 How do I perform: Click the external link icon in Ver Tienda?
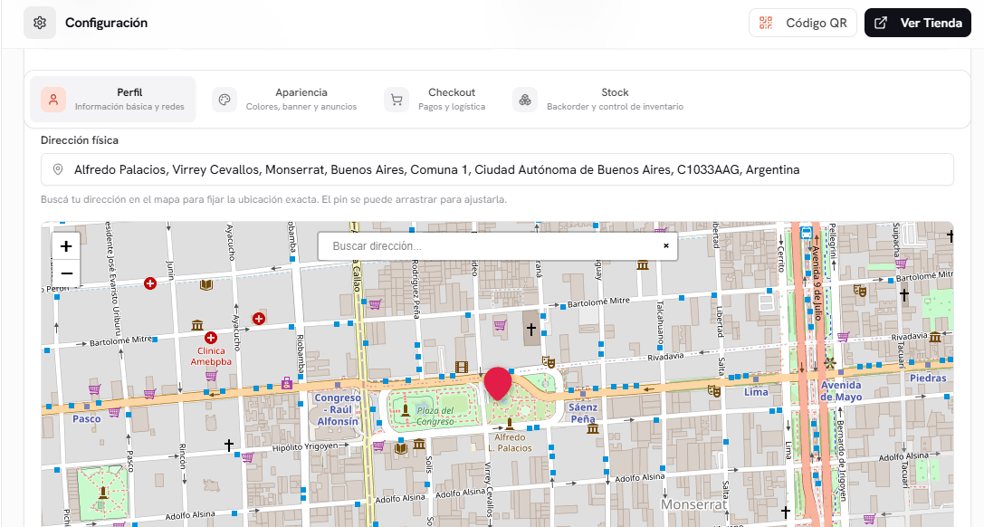pyautogui.click(x=881, y=23)
